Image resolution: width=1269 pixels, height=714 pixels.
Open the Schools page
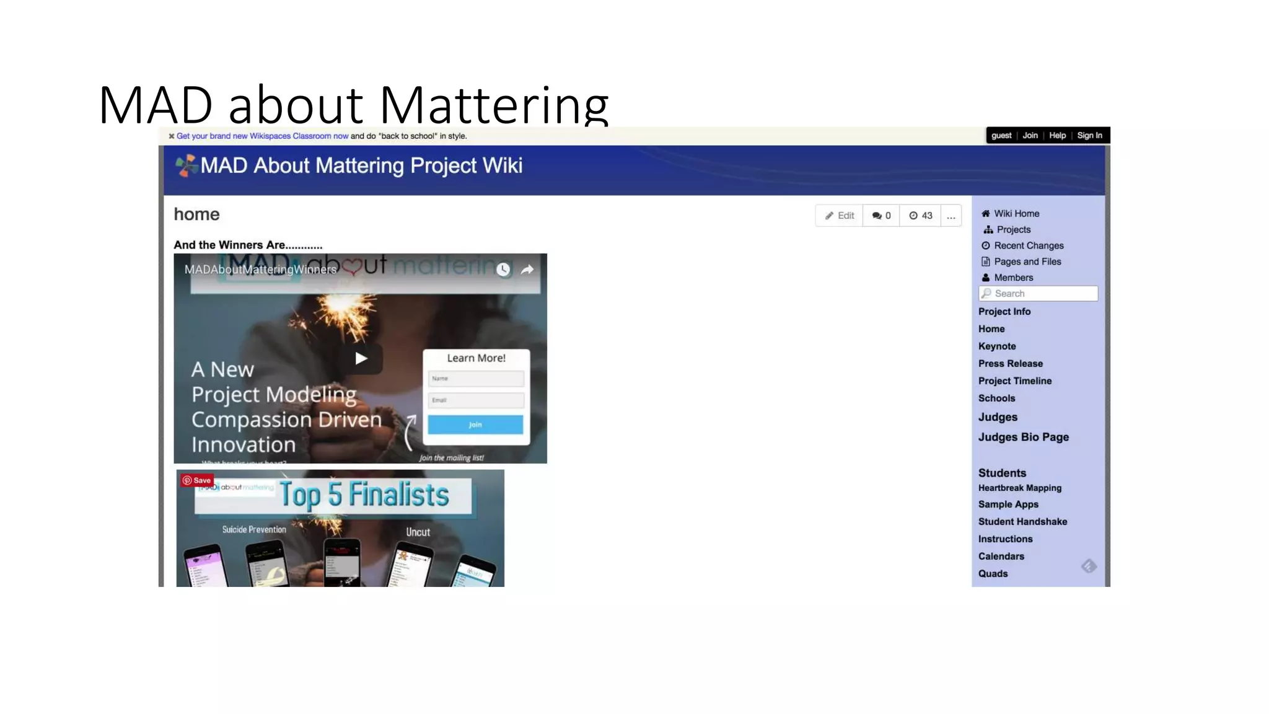click(x=997, y=399)
